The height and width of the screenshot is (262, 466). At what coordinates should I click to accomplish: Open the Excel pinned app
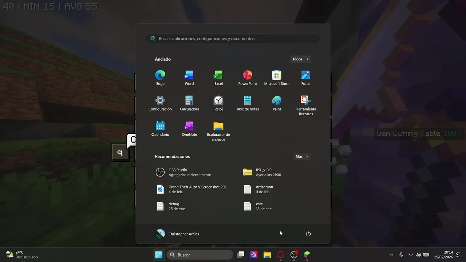click(x=218, y=78)
